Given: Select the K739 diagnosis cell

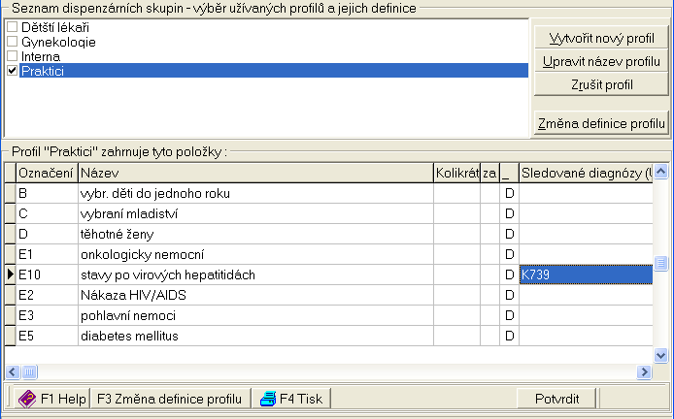Looking at the screenshot, I should [x=586, y=274].
